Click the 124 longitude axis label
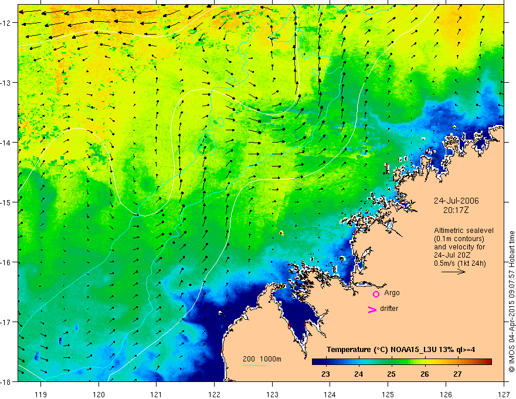 tap(330, 394)
